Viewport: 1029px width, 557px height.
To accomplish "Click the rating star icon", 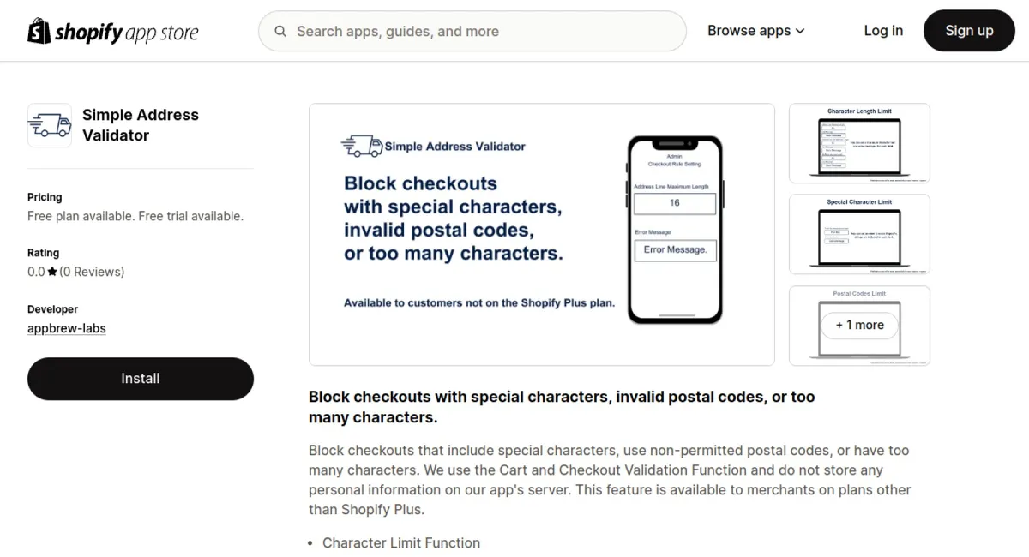I will pos(52,272).
